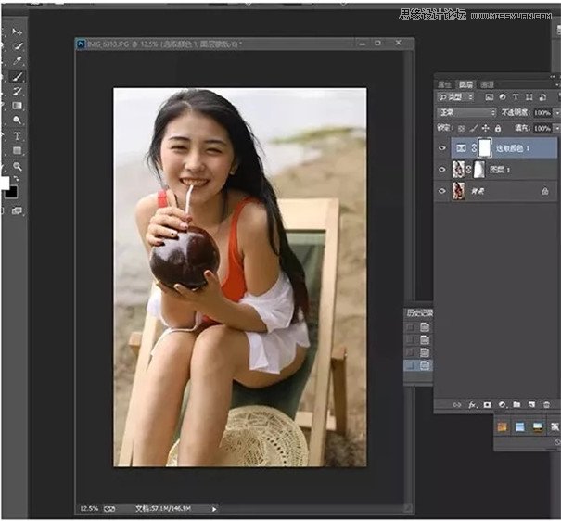This screenshot has height=521, width=561.
Task: Click the orange photo icon in bottom strip
Action: (x=503, y=427)
